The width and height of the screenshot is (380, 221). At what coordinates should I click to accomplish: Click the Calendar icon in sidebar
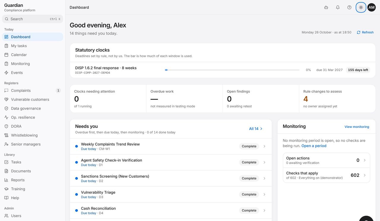pyautogui.click(x=6, y=55)
